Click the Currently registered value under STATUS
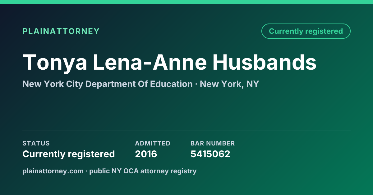373x195 pixels. point(69,154)
